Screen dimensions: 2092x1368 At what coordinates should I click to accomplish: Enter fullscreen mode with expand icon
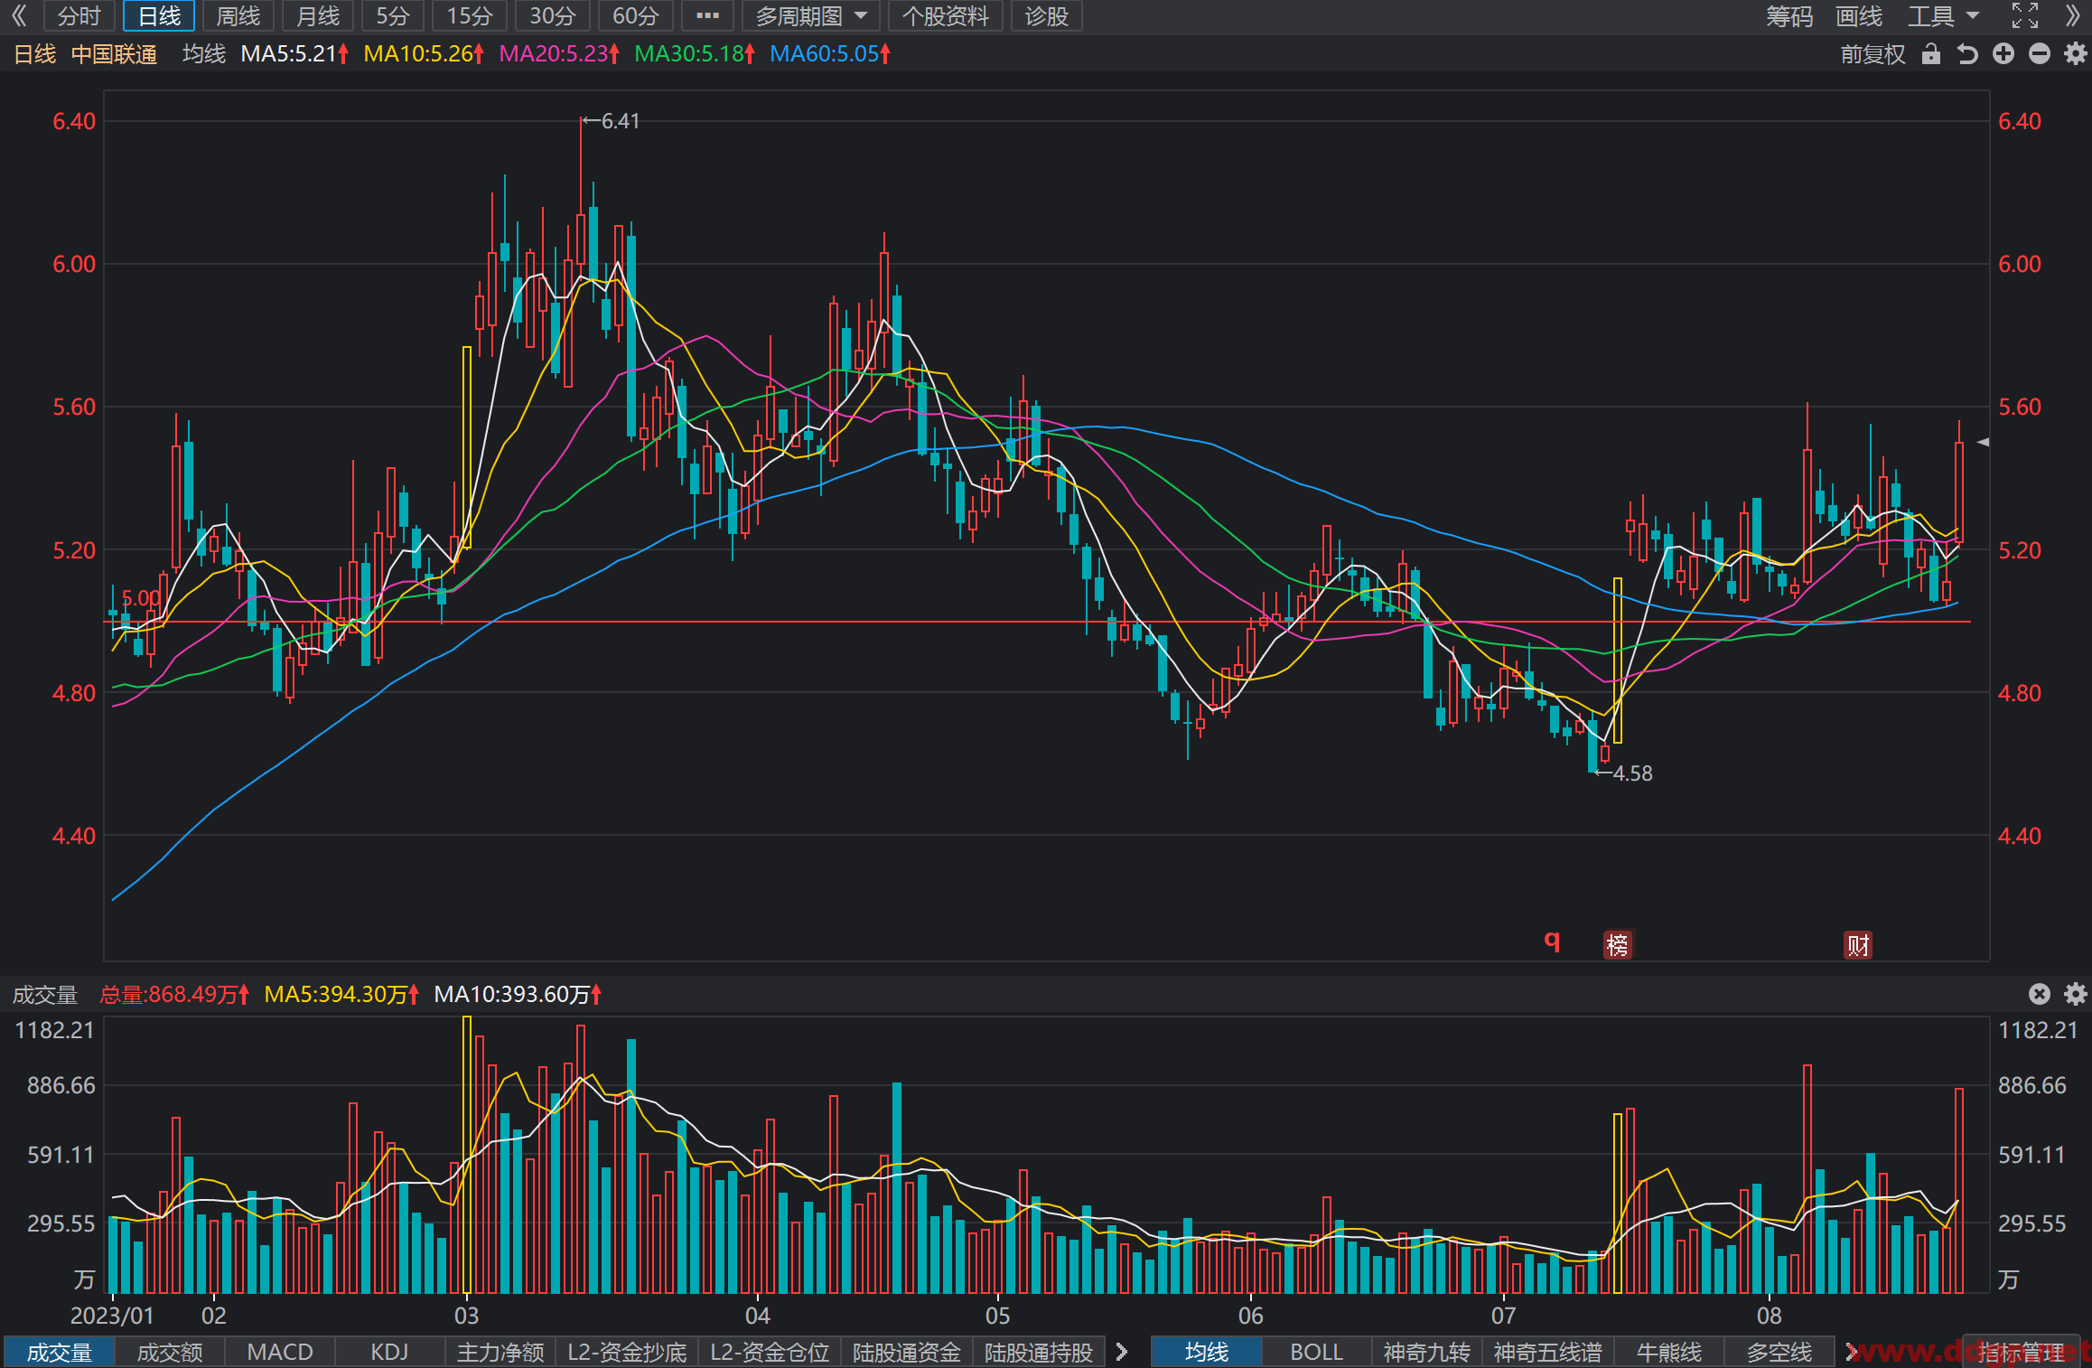2025,15
